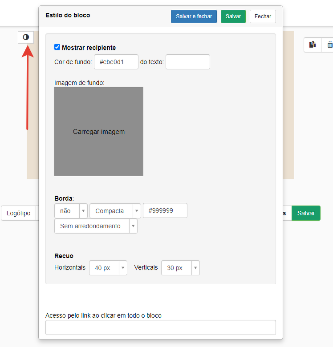Click green Salvar in dialog header
Viewport: 333px width, 347px height.
coord(233,16)
